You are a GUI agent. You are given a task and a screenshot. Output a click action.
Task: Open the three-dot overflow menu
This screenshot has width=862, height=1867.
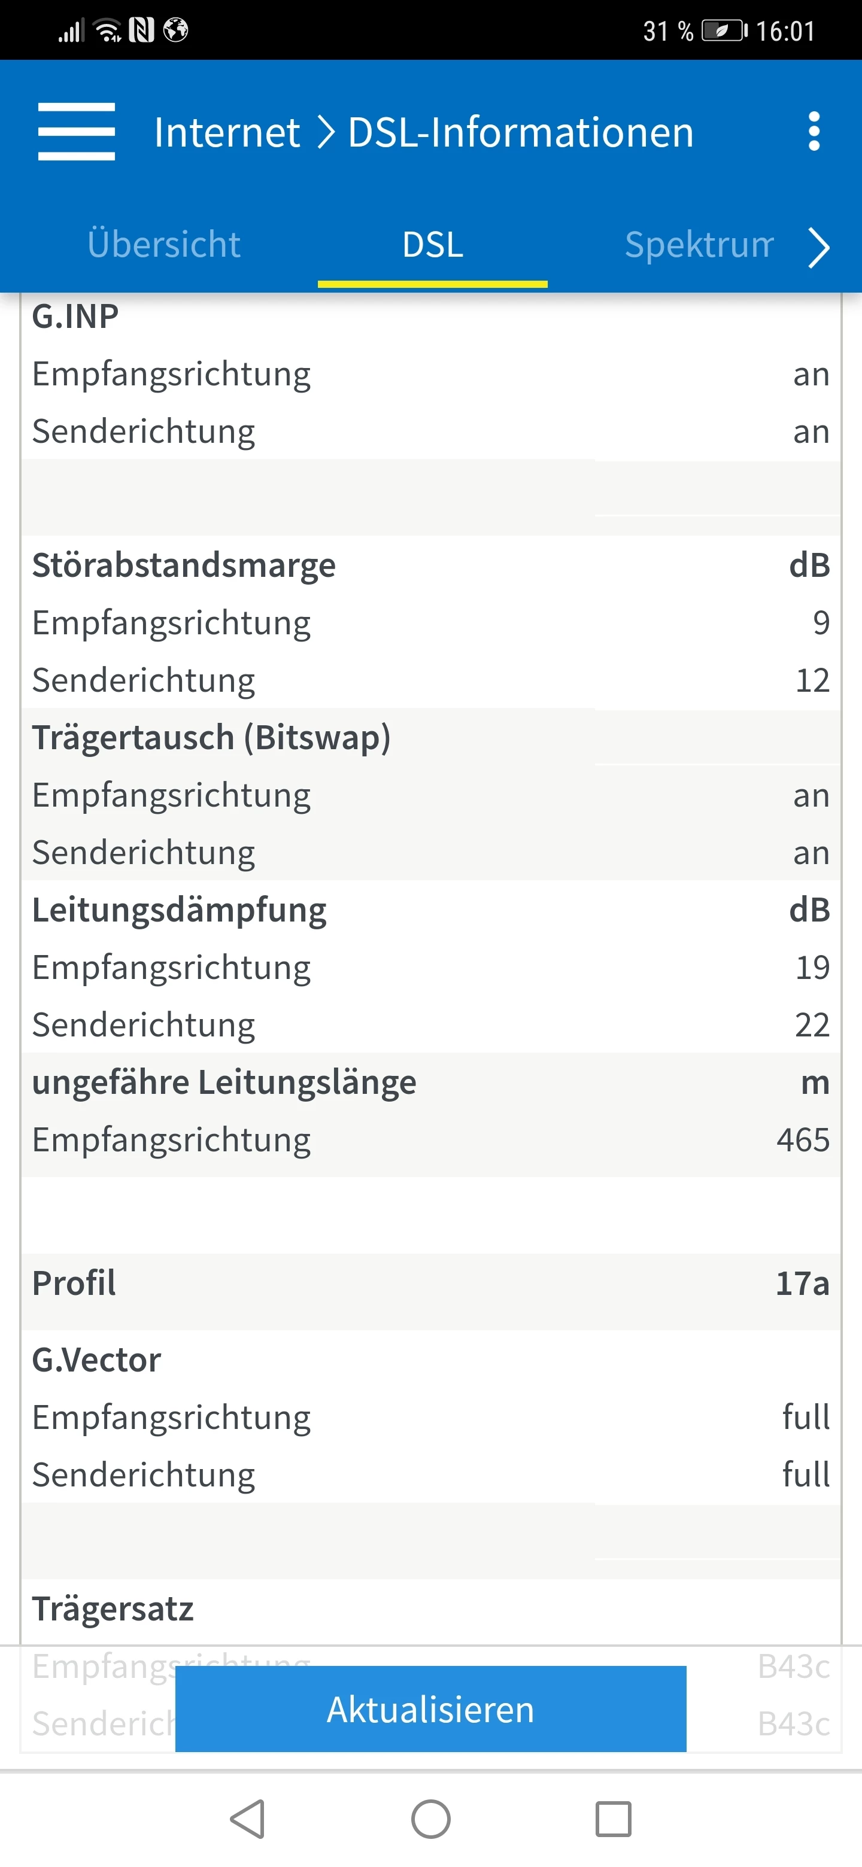click(x=814, y=131)
